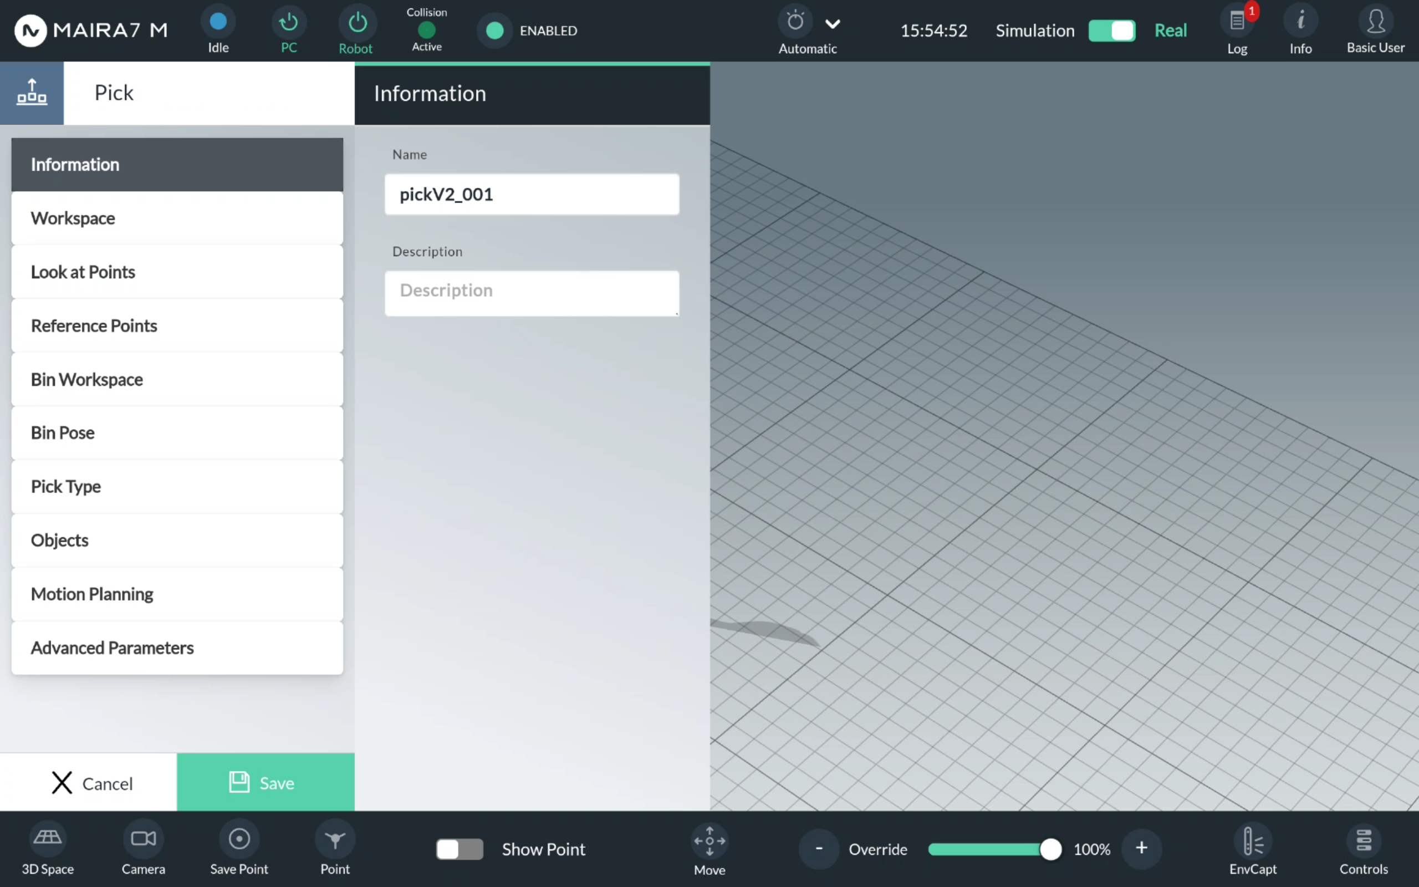
Task: Click the Collision Active indicator
Action: tap(427, 29)
